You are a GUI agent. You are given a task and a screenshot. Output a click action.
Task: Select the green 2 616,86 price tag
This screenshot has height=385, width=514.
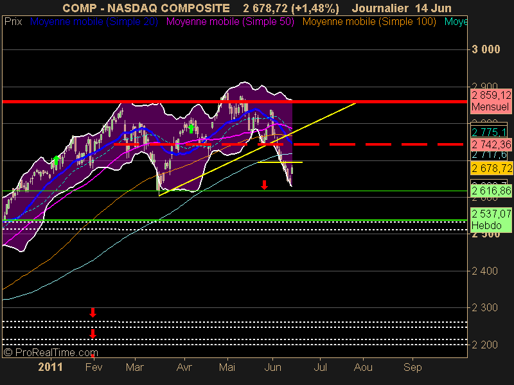tap(491, 191)
